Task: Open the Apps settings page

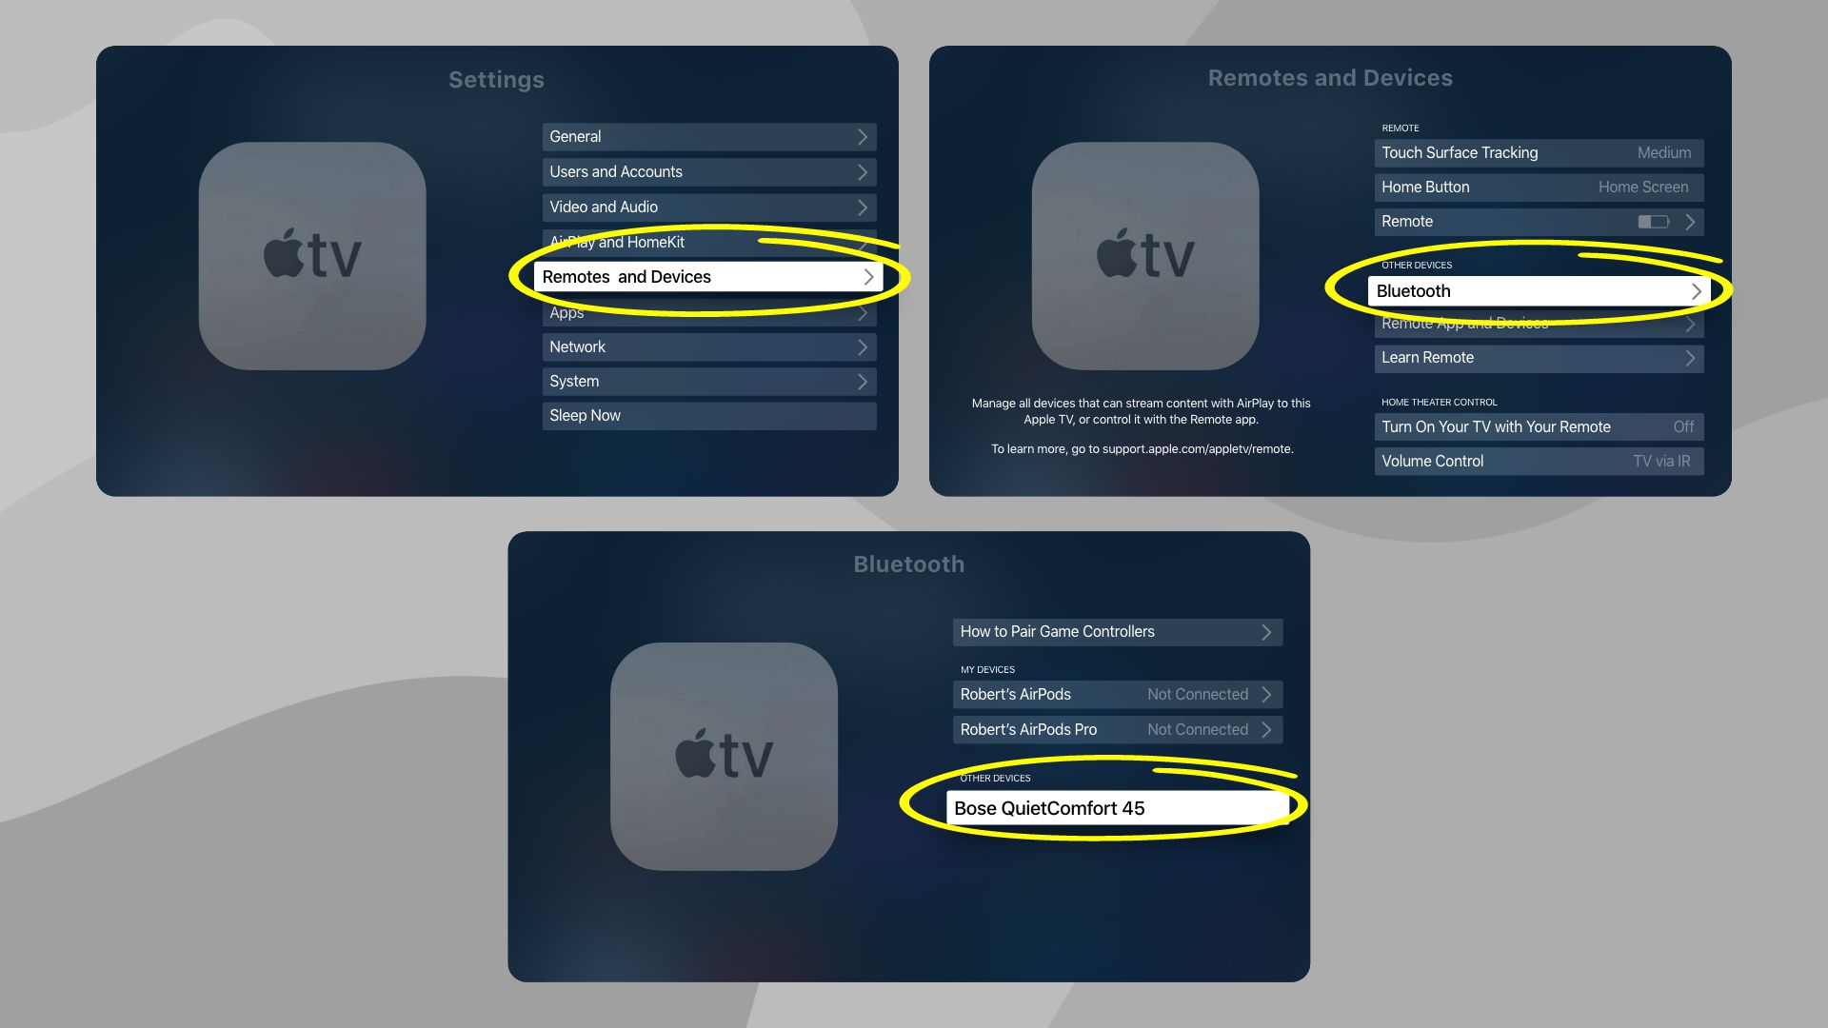Action: 708,311
